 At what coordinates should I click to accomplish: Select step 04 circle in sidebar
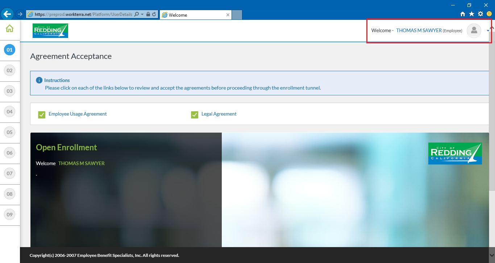(9, 112)
